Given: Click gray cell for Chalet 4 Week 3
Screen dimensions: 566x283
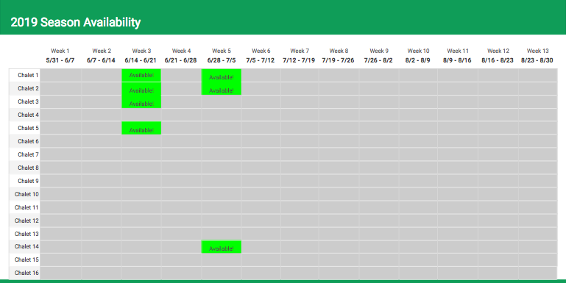Looking at the screenshot, I should point(141,115).
